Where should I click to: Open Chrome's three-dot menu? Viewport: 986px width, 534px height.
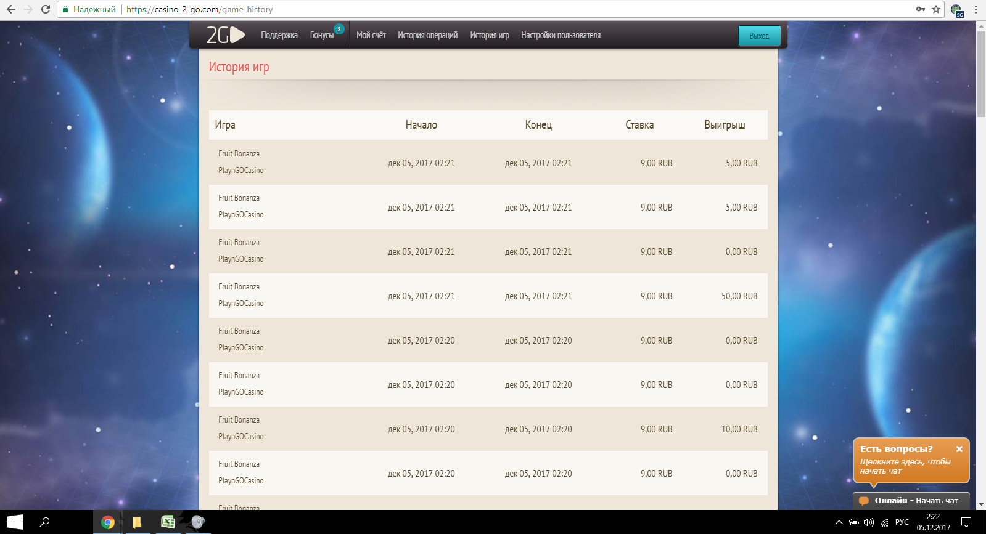click(x=976, y=9)
